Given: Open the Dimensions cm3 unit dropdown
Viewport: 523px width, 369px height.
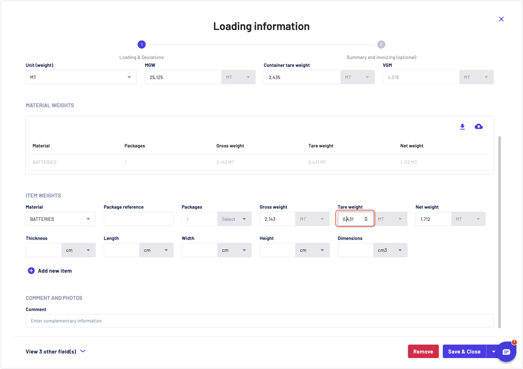Looking at the screenshot, I should click(391, 250).
